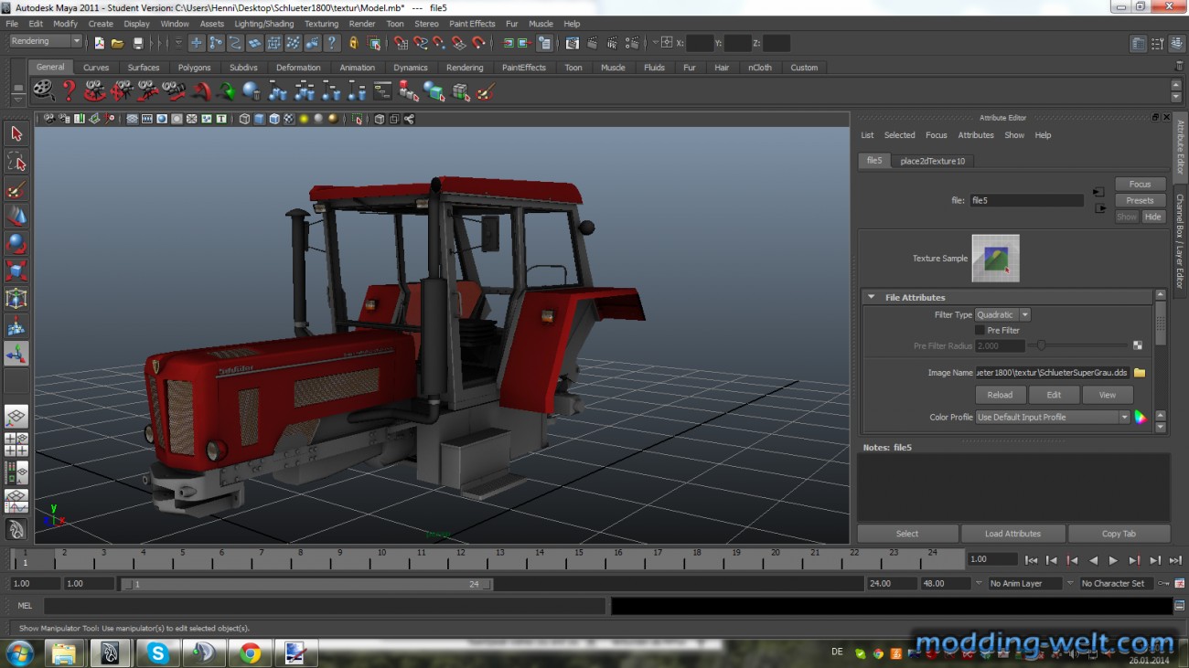Viewport: 1189px width, 668px height.
Task: Open Attribute Editor's Selected menu
Action: point(899,135)
